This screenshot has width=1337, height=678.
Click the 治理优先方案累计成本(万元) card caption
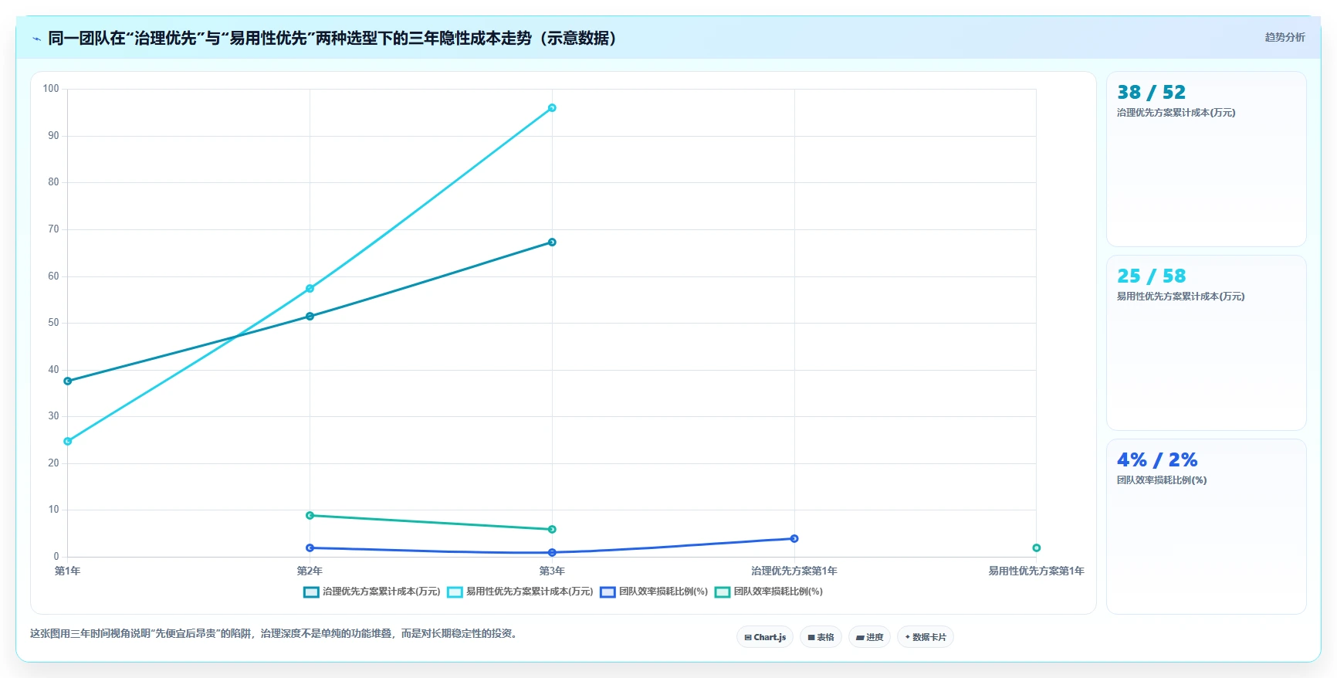[x=1176, y=113]
